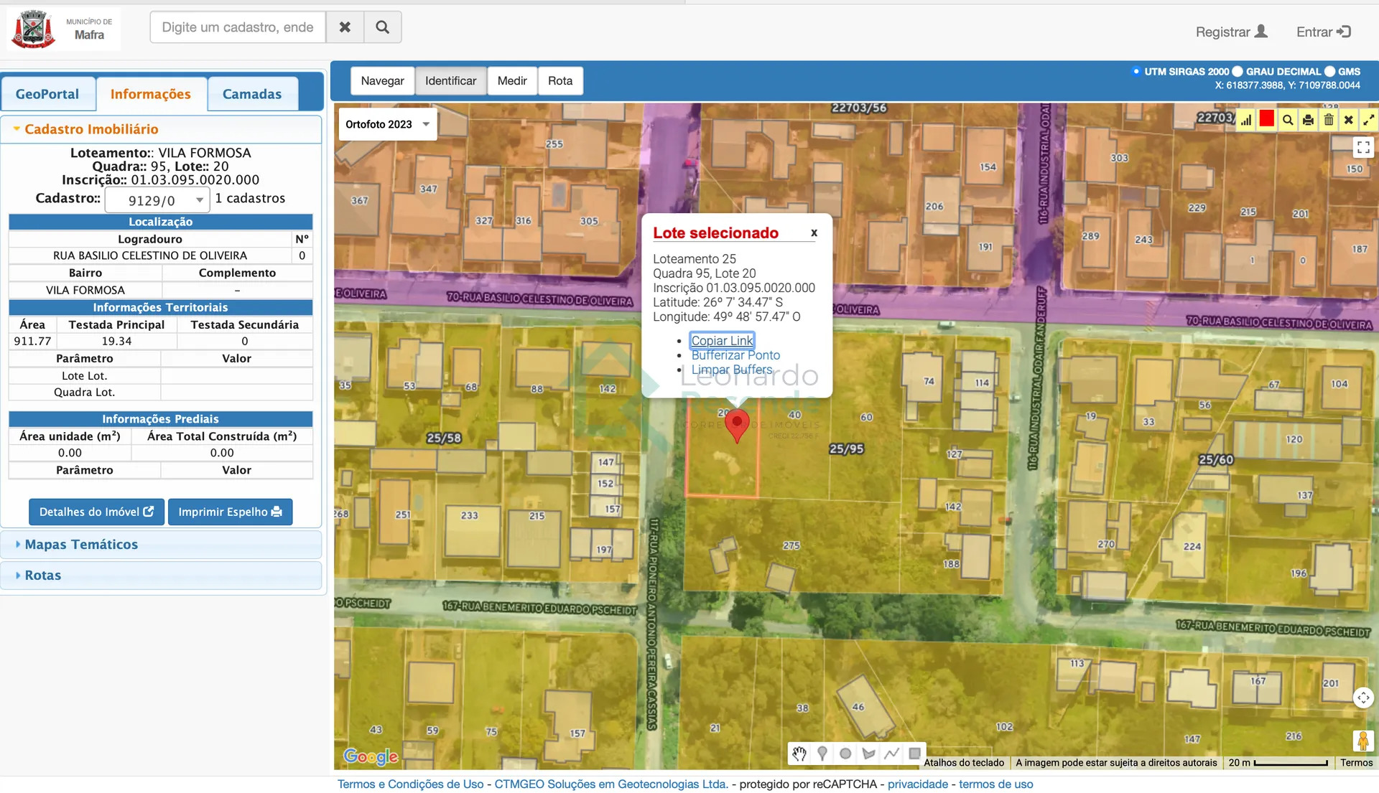Expand the map with diagonal arrows icon

coord(1369,120)
